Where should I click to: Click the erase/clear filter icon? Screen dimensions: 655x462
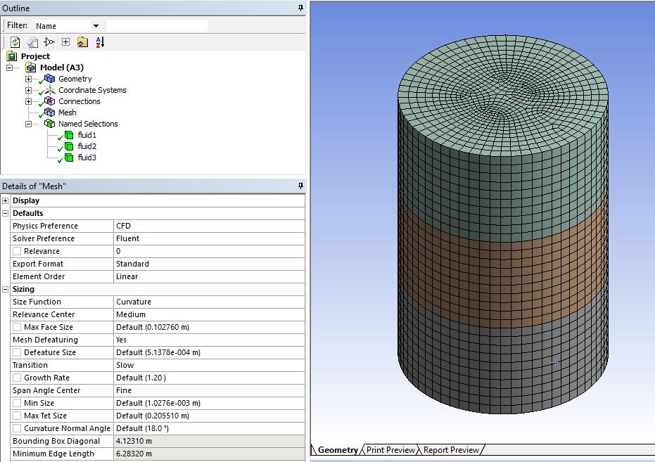31,42
